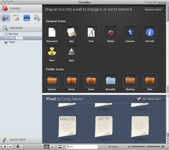The height and width of the screenshot is (150, 169).
Task: Select the Dock customization view
Action: pos(27,18)
